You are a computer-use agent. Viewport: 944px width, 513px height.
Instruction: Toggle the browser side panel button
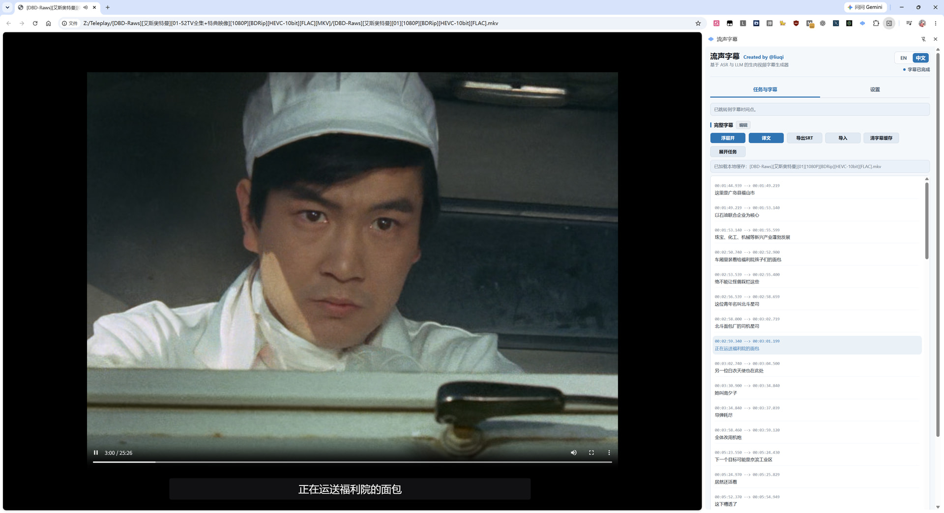point(889,23)
